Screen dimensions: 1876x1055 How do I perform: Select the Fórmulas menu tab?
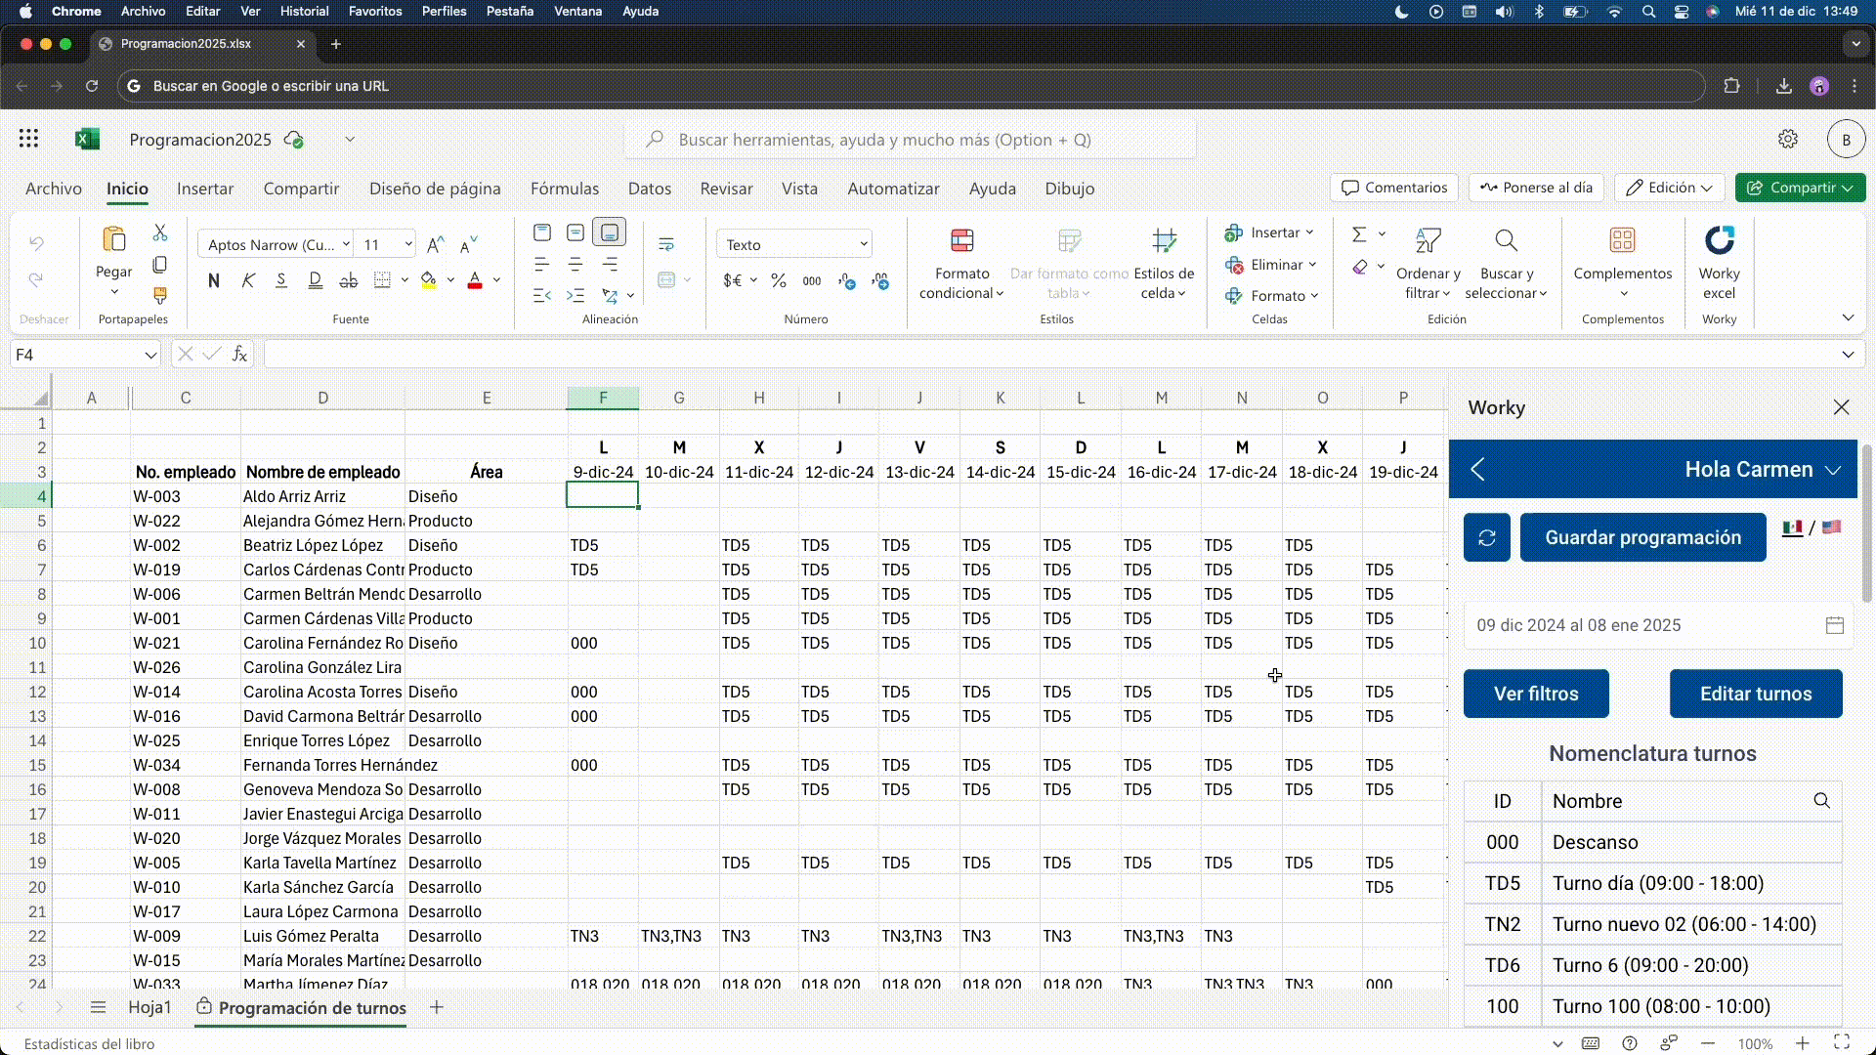(565, 189)
